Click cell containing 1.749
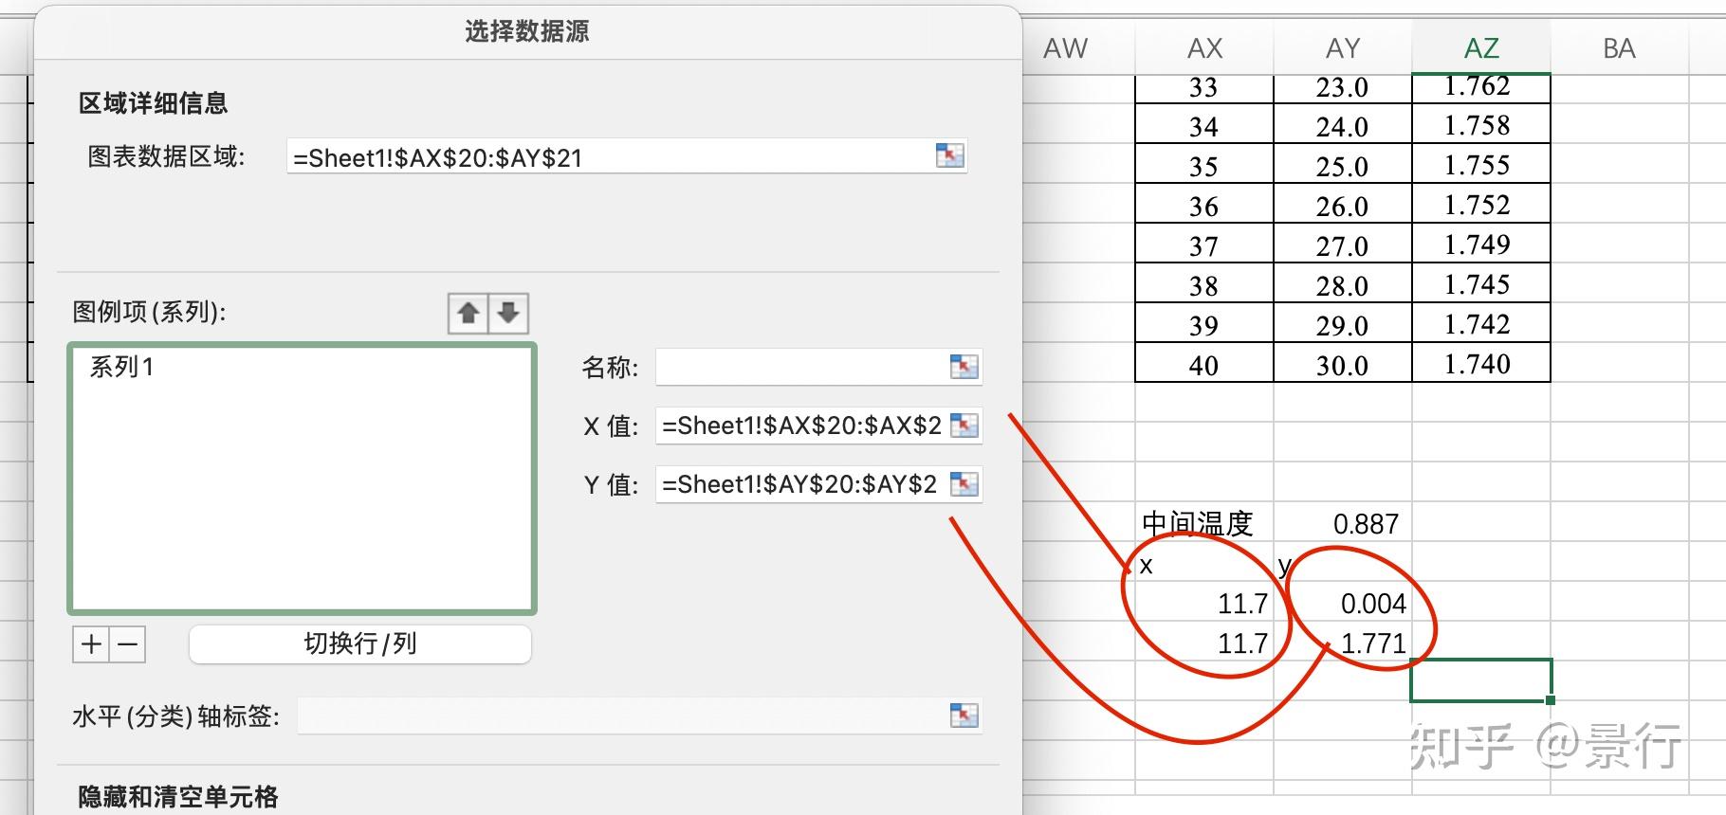This screenshot has width=1726, height=815. pos(1481,244)
